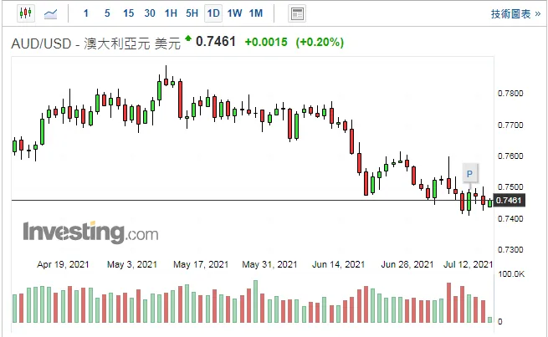Open the news/table layout icon

[x=297, y=14]
